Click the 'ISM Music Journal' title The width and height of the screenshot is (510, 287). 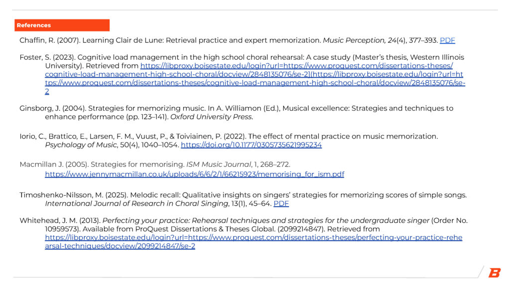[215, 164]
